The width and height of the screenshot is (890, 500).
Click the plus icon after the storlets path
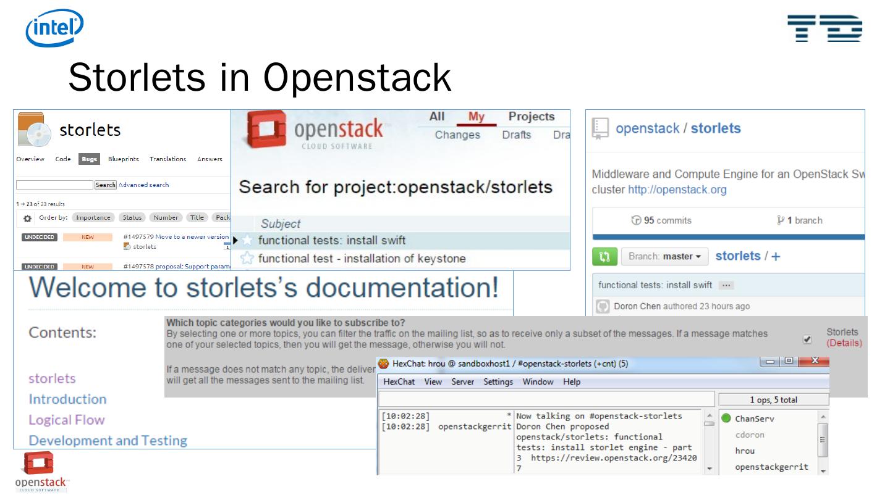776,257
